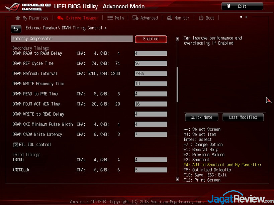This screenshot has width=274, height=205.
Task: Click the F5: Optimized Defaults hint
Action: pyautogui.click(x=207, y=170)
